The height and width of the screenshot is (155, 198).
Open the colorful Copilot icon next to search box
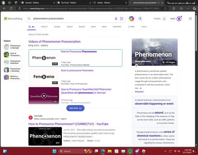(x=131, y=19)
